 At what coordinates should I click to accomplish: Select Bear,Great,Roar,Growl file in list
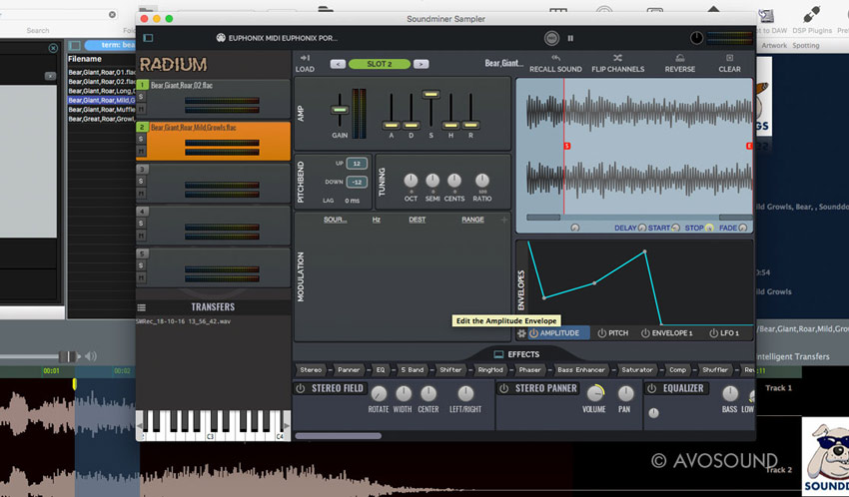point(102,119)
